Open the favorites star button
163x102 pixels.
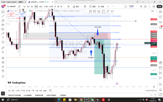point(3,93)
